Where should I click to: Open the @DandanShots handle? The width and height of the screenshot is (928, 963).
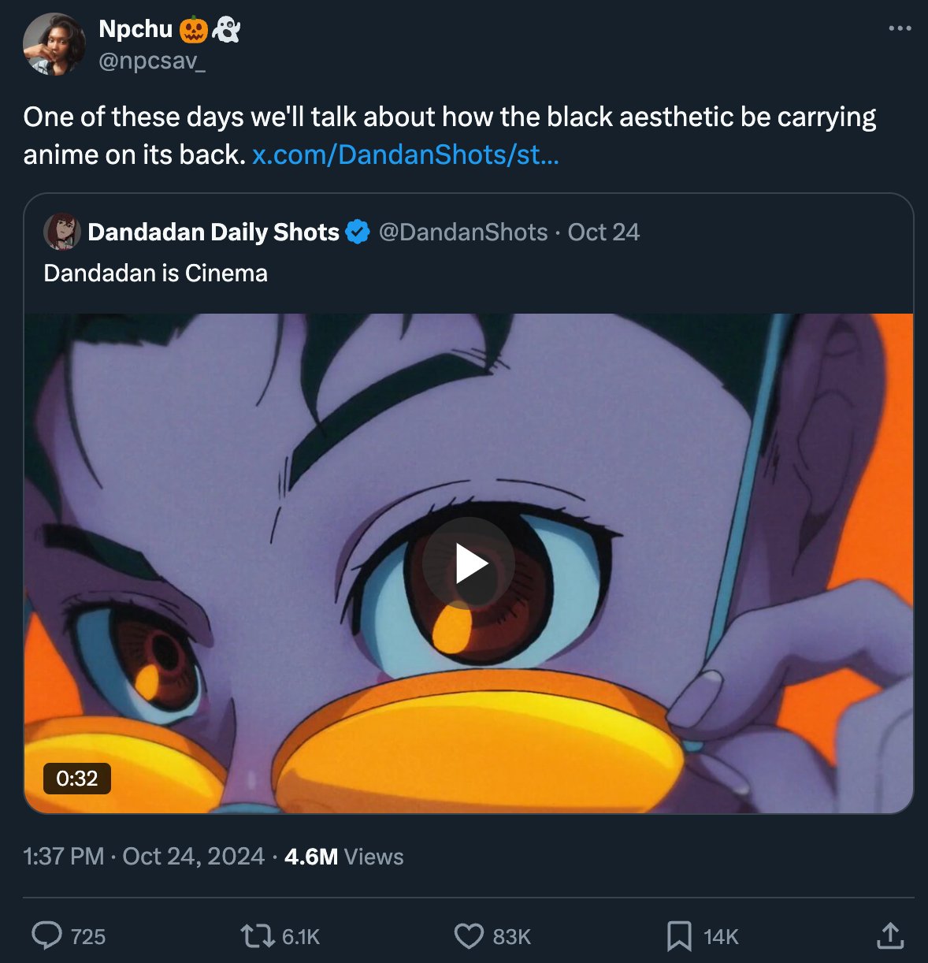tap(463, 232)
